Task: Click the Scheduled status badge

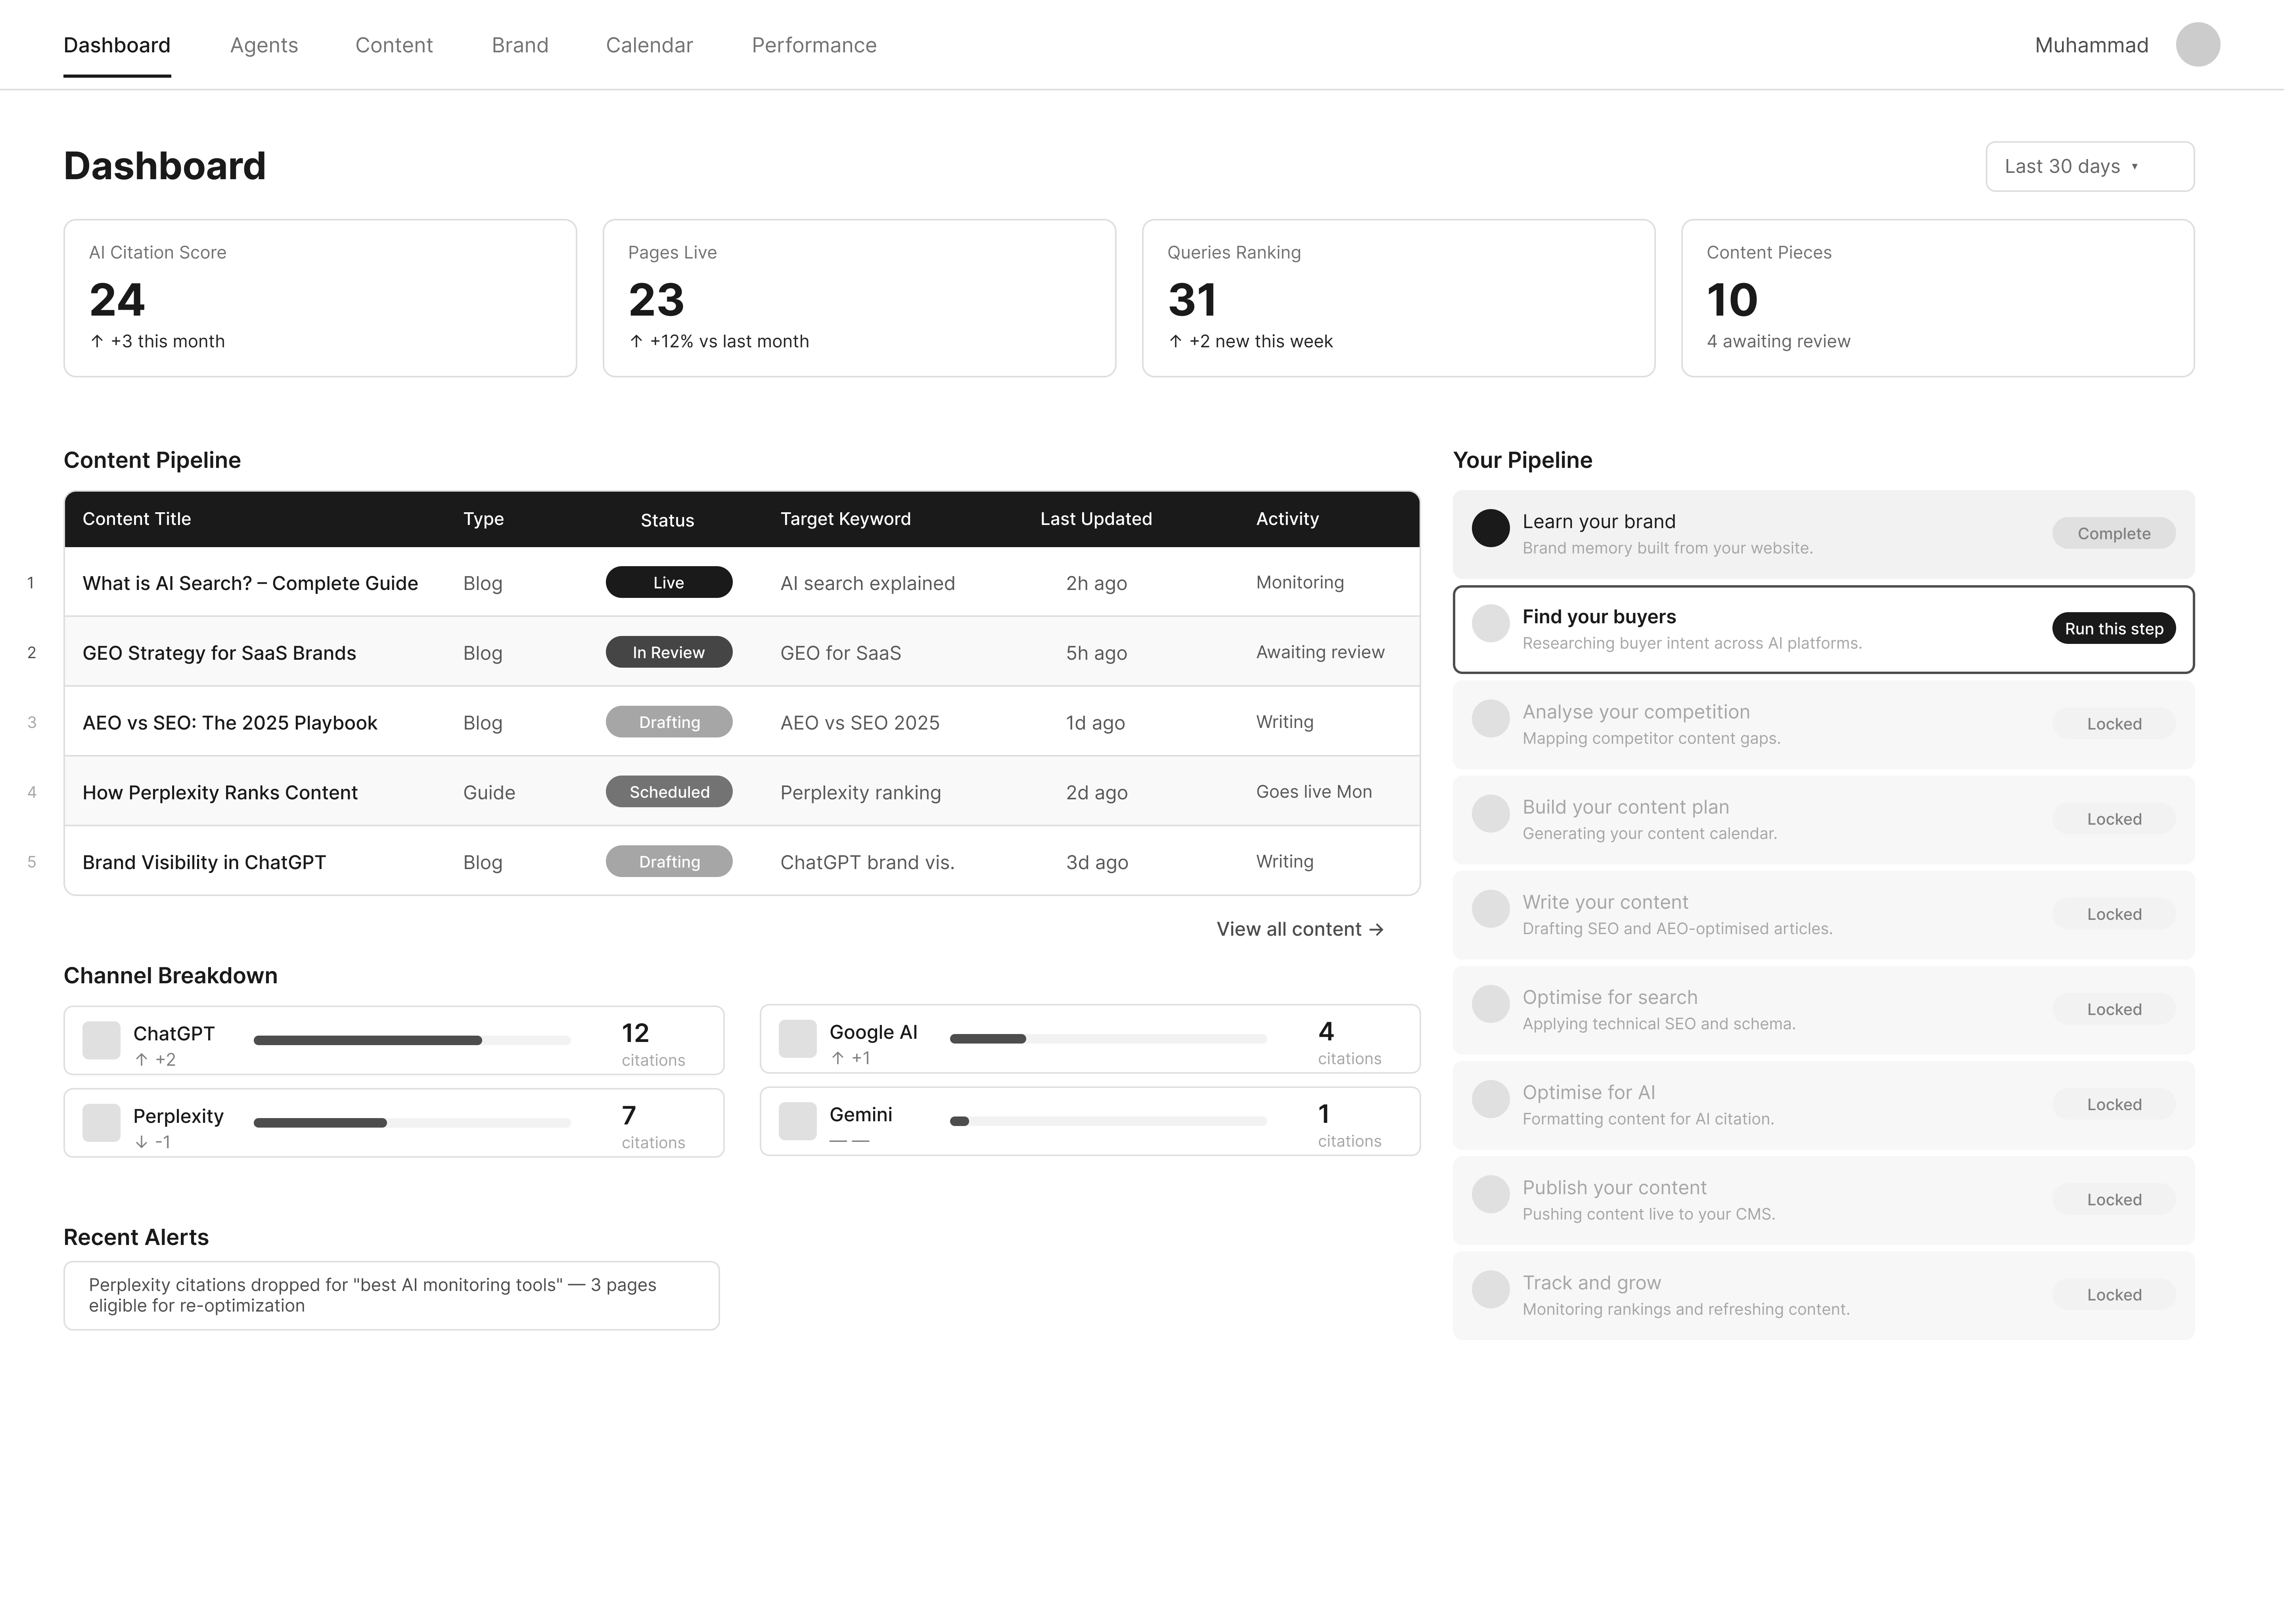Action: pyautogui.click(x=668, y=791)
